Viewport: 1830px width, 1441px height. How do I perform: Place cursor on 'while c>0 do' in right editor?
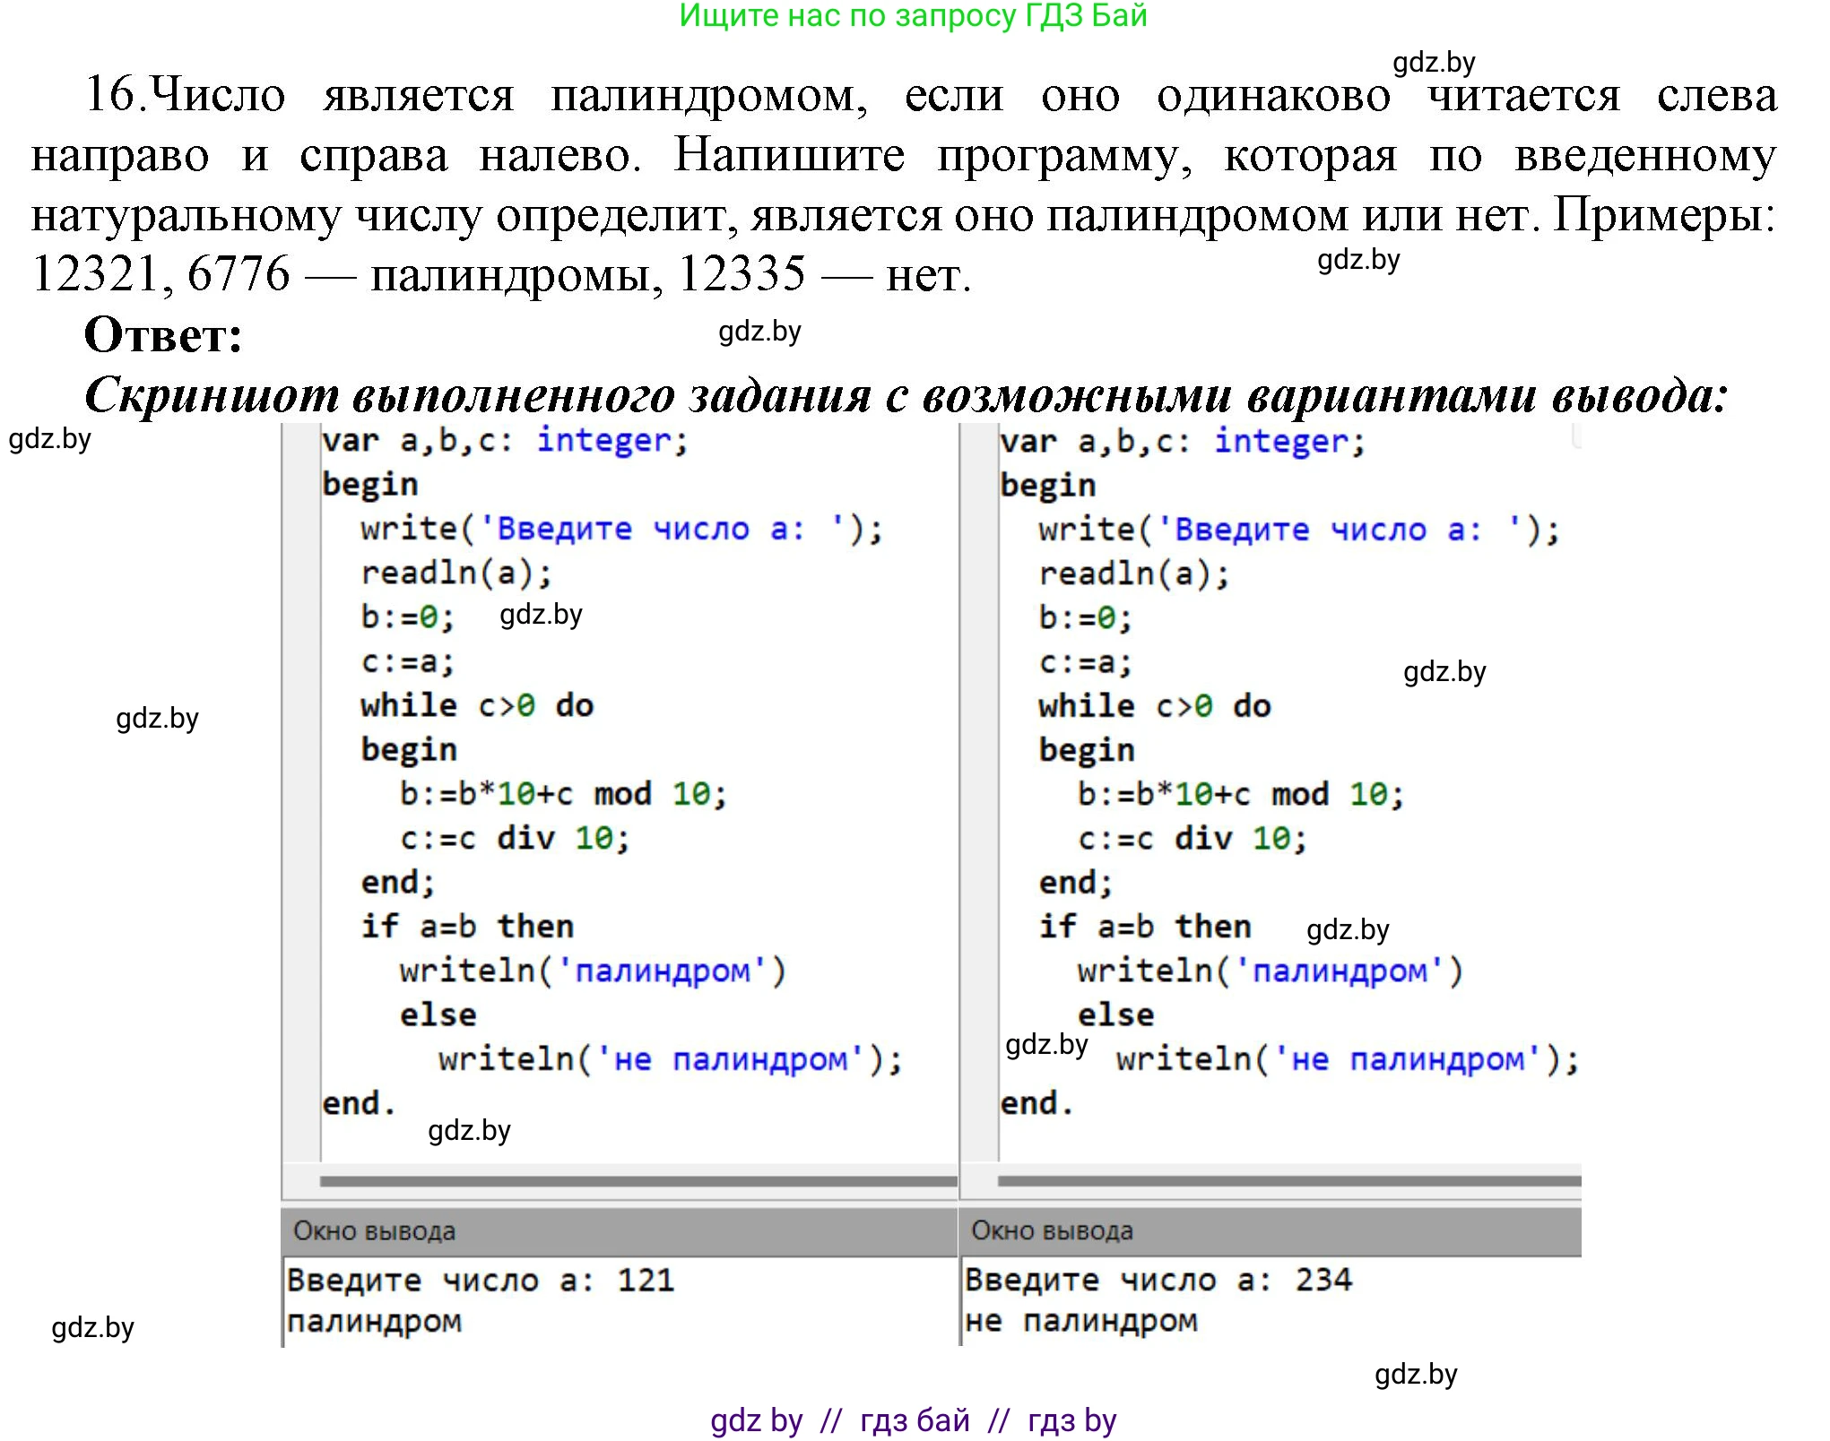tap(1154, 706)
